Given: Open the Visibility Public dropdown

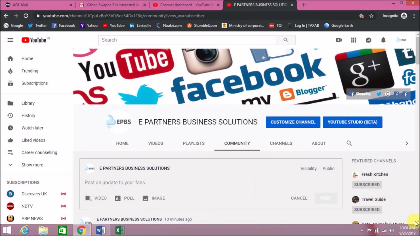Looking at the screenshot, I should [328, 168].
